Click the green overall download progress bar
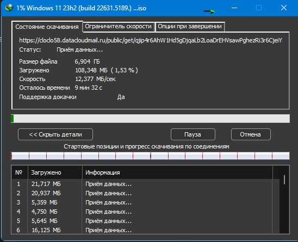This screenshot has height=242, width=298. pyautogui.click(x=150, y=119)
